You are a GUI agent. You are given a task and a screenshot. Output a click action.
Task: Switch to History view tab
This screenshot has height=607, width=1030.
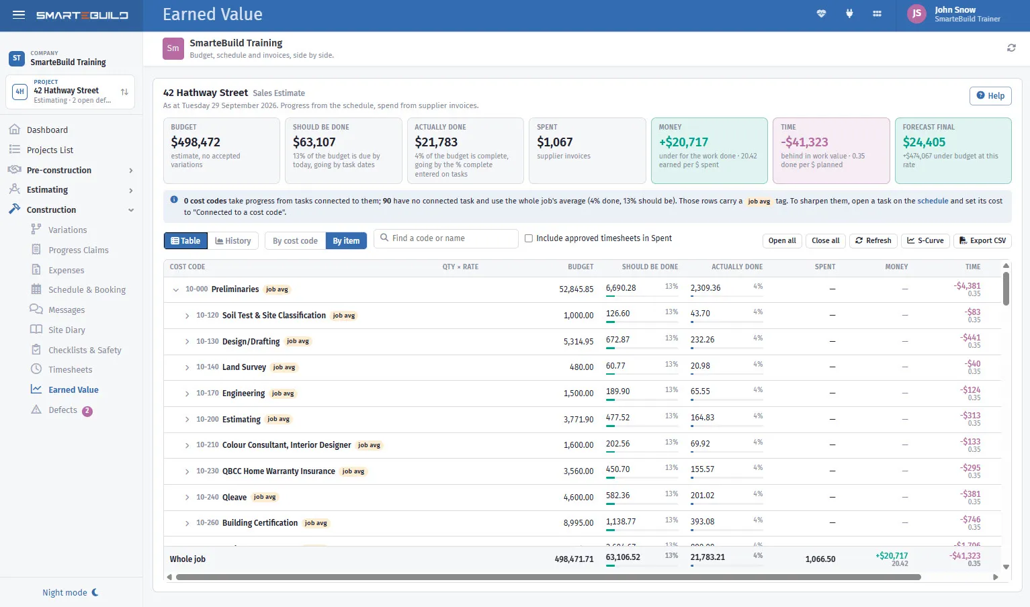[x=232, y=240]
